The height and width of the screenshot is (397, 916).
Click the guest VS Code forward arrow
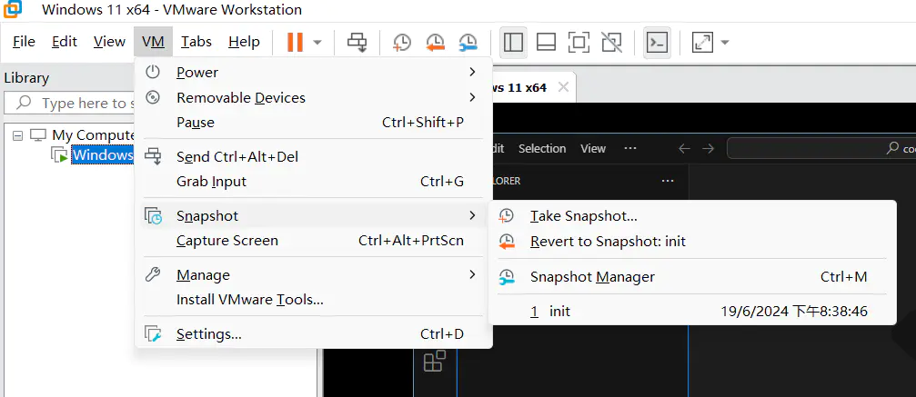click(x=708, y=148)
